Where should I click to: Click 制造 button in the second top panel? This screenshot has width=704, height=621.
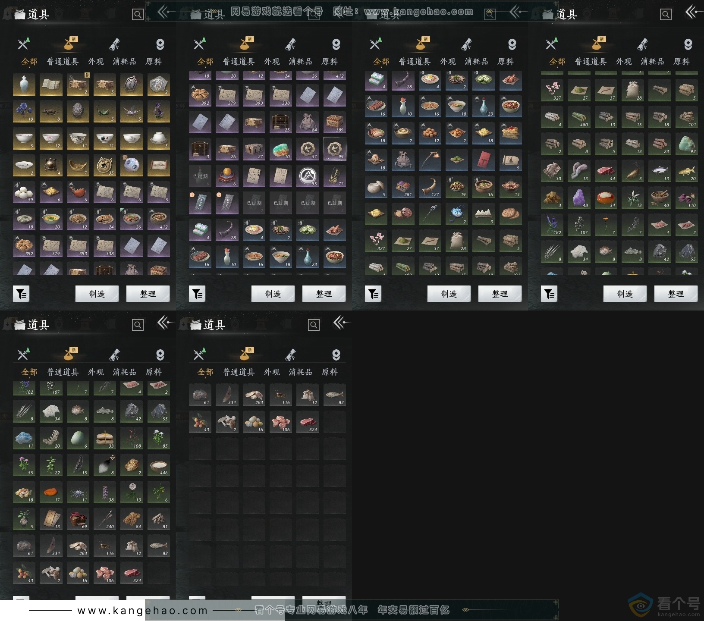point(273,294)
